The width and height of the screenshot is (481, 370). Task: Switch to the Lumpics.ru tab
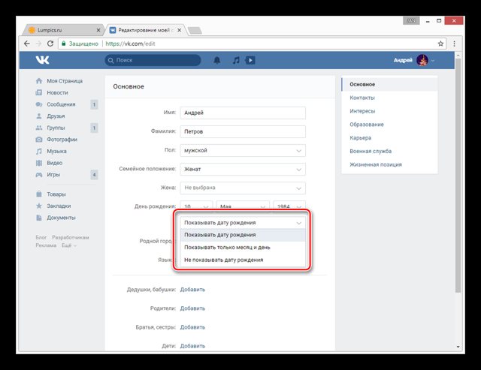point(63,30)
